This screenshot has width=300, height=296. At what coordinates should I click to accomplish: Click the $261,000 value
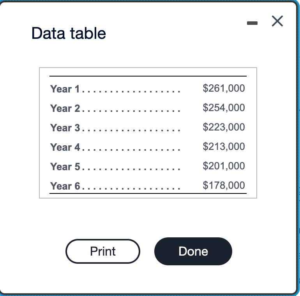click(x=224, y=88)
